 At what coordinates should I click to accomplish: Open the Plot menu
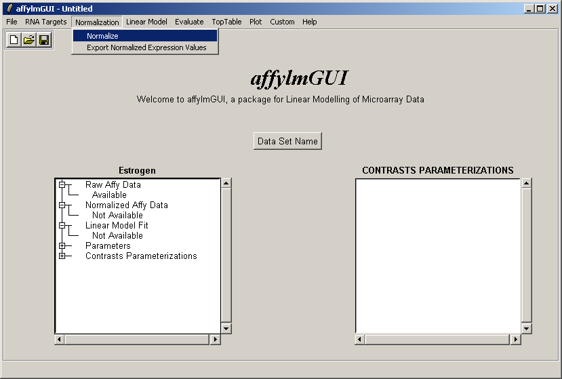pyautogui.click(x=256, y=22)
